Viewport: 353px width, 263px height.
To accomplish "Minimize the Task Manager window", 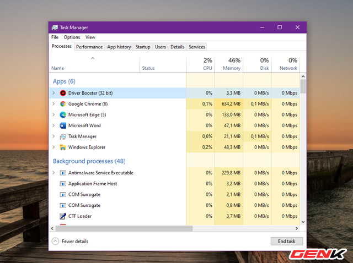I will (263, 28).
